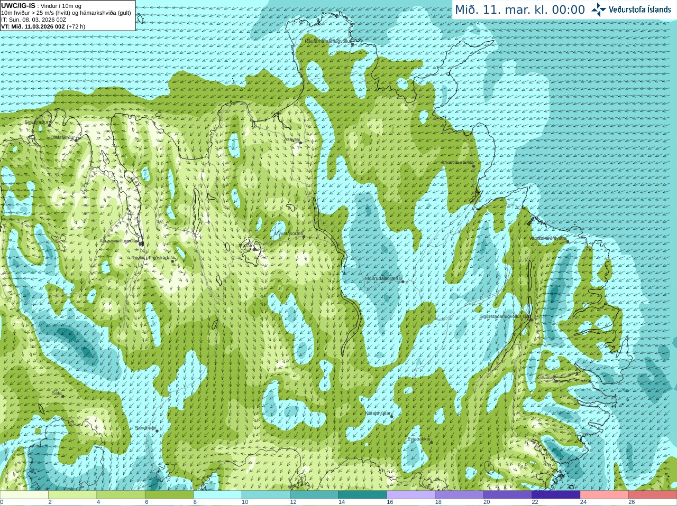The width and height of the screenshot is (677, 506).
Task: Select the Eyjabakkar station label
Action: click(419, 439)
